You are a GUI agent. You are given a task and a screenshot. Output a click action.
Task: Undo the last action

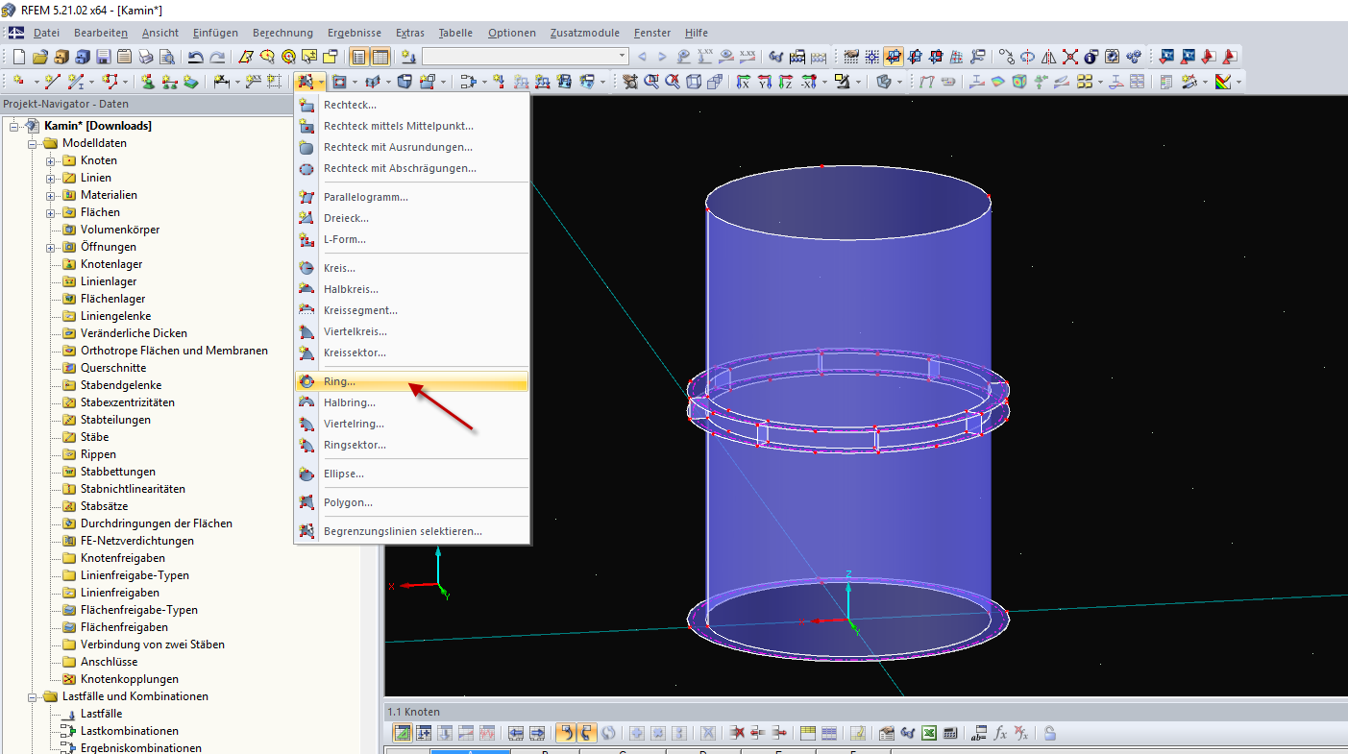pyautogui.click(x=194, y=57)
